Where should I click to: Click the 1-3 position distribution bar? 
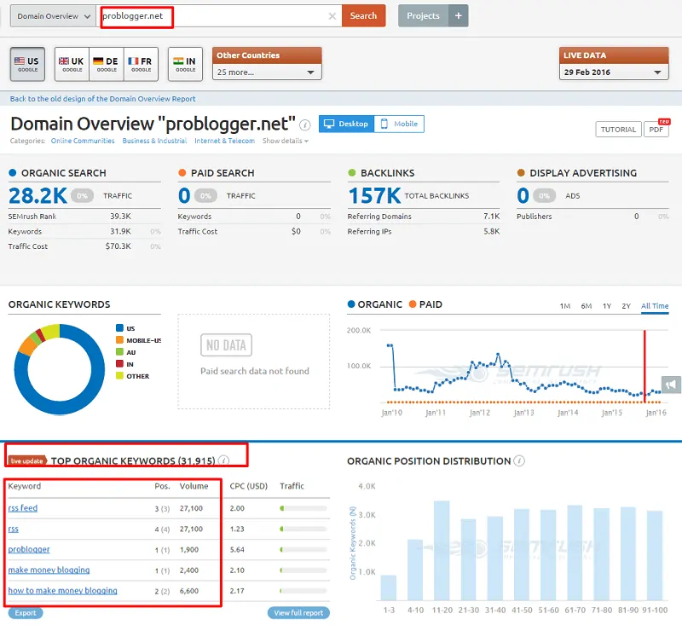(x=389, y=587)
